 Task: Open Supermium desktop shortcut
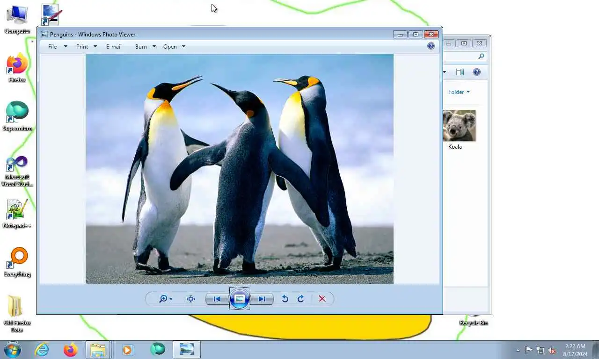click(x=17, y=116)
